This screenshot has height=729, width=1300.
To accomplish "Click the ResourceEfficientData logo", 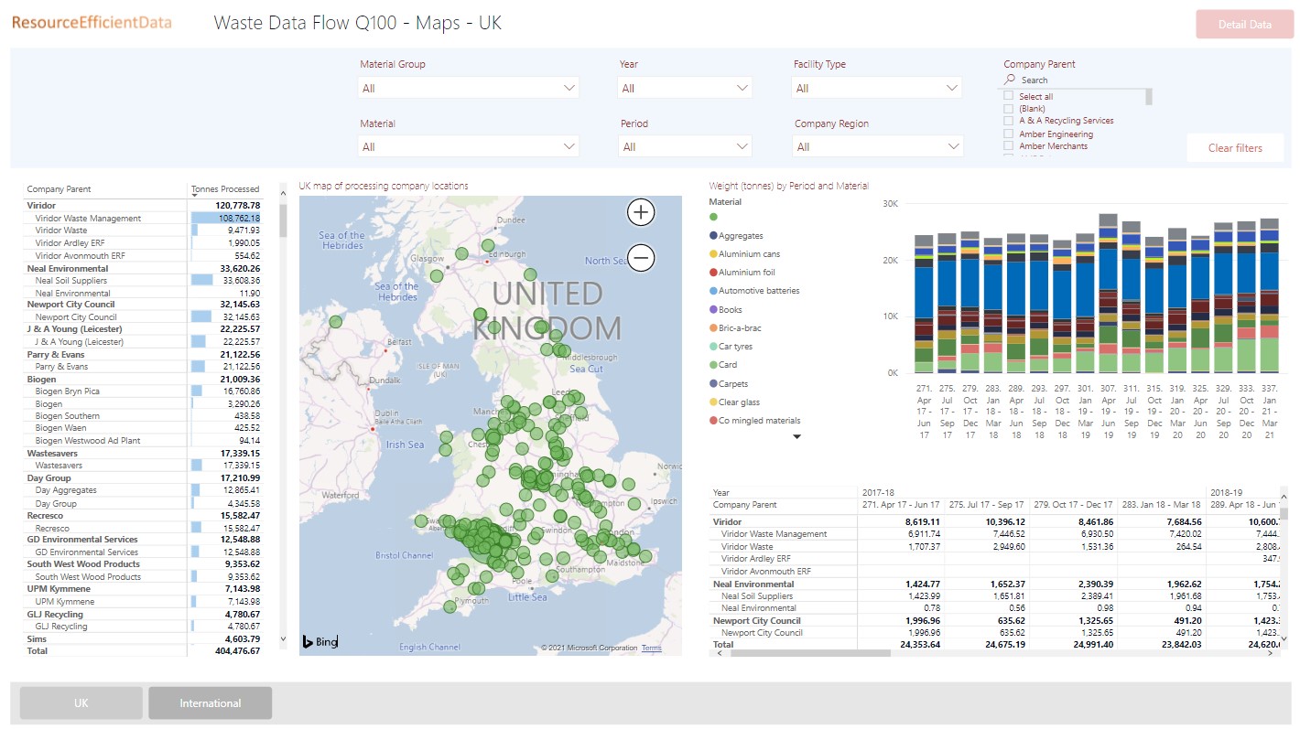I will point(92,23).
